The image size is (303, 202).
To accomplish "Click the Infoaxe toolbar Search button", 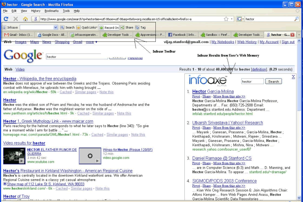I will pyautogui.click(x=68, y=28).
